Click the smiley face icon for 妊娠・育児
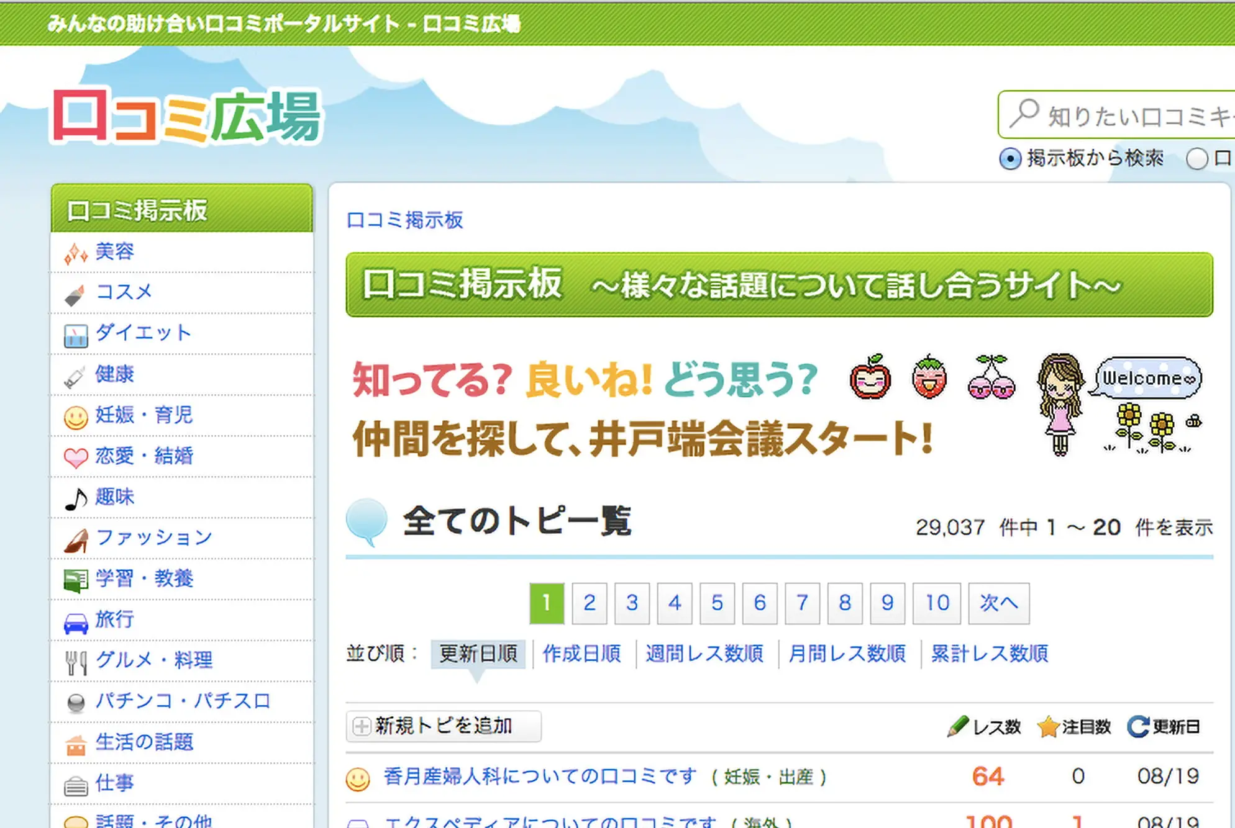This screenshot has width=1235, height=828. pos(76,417)
